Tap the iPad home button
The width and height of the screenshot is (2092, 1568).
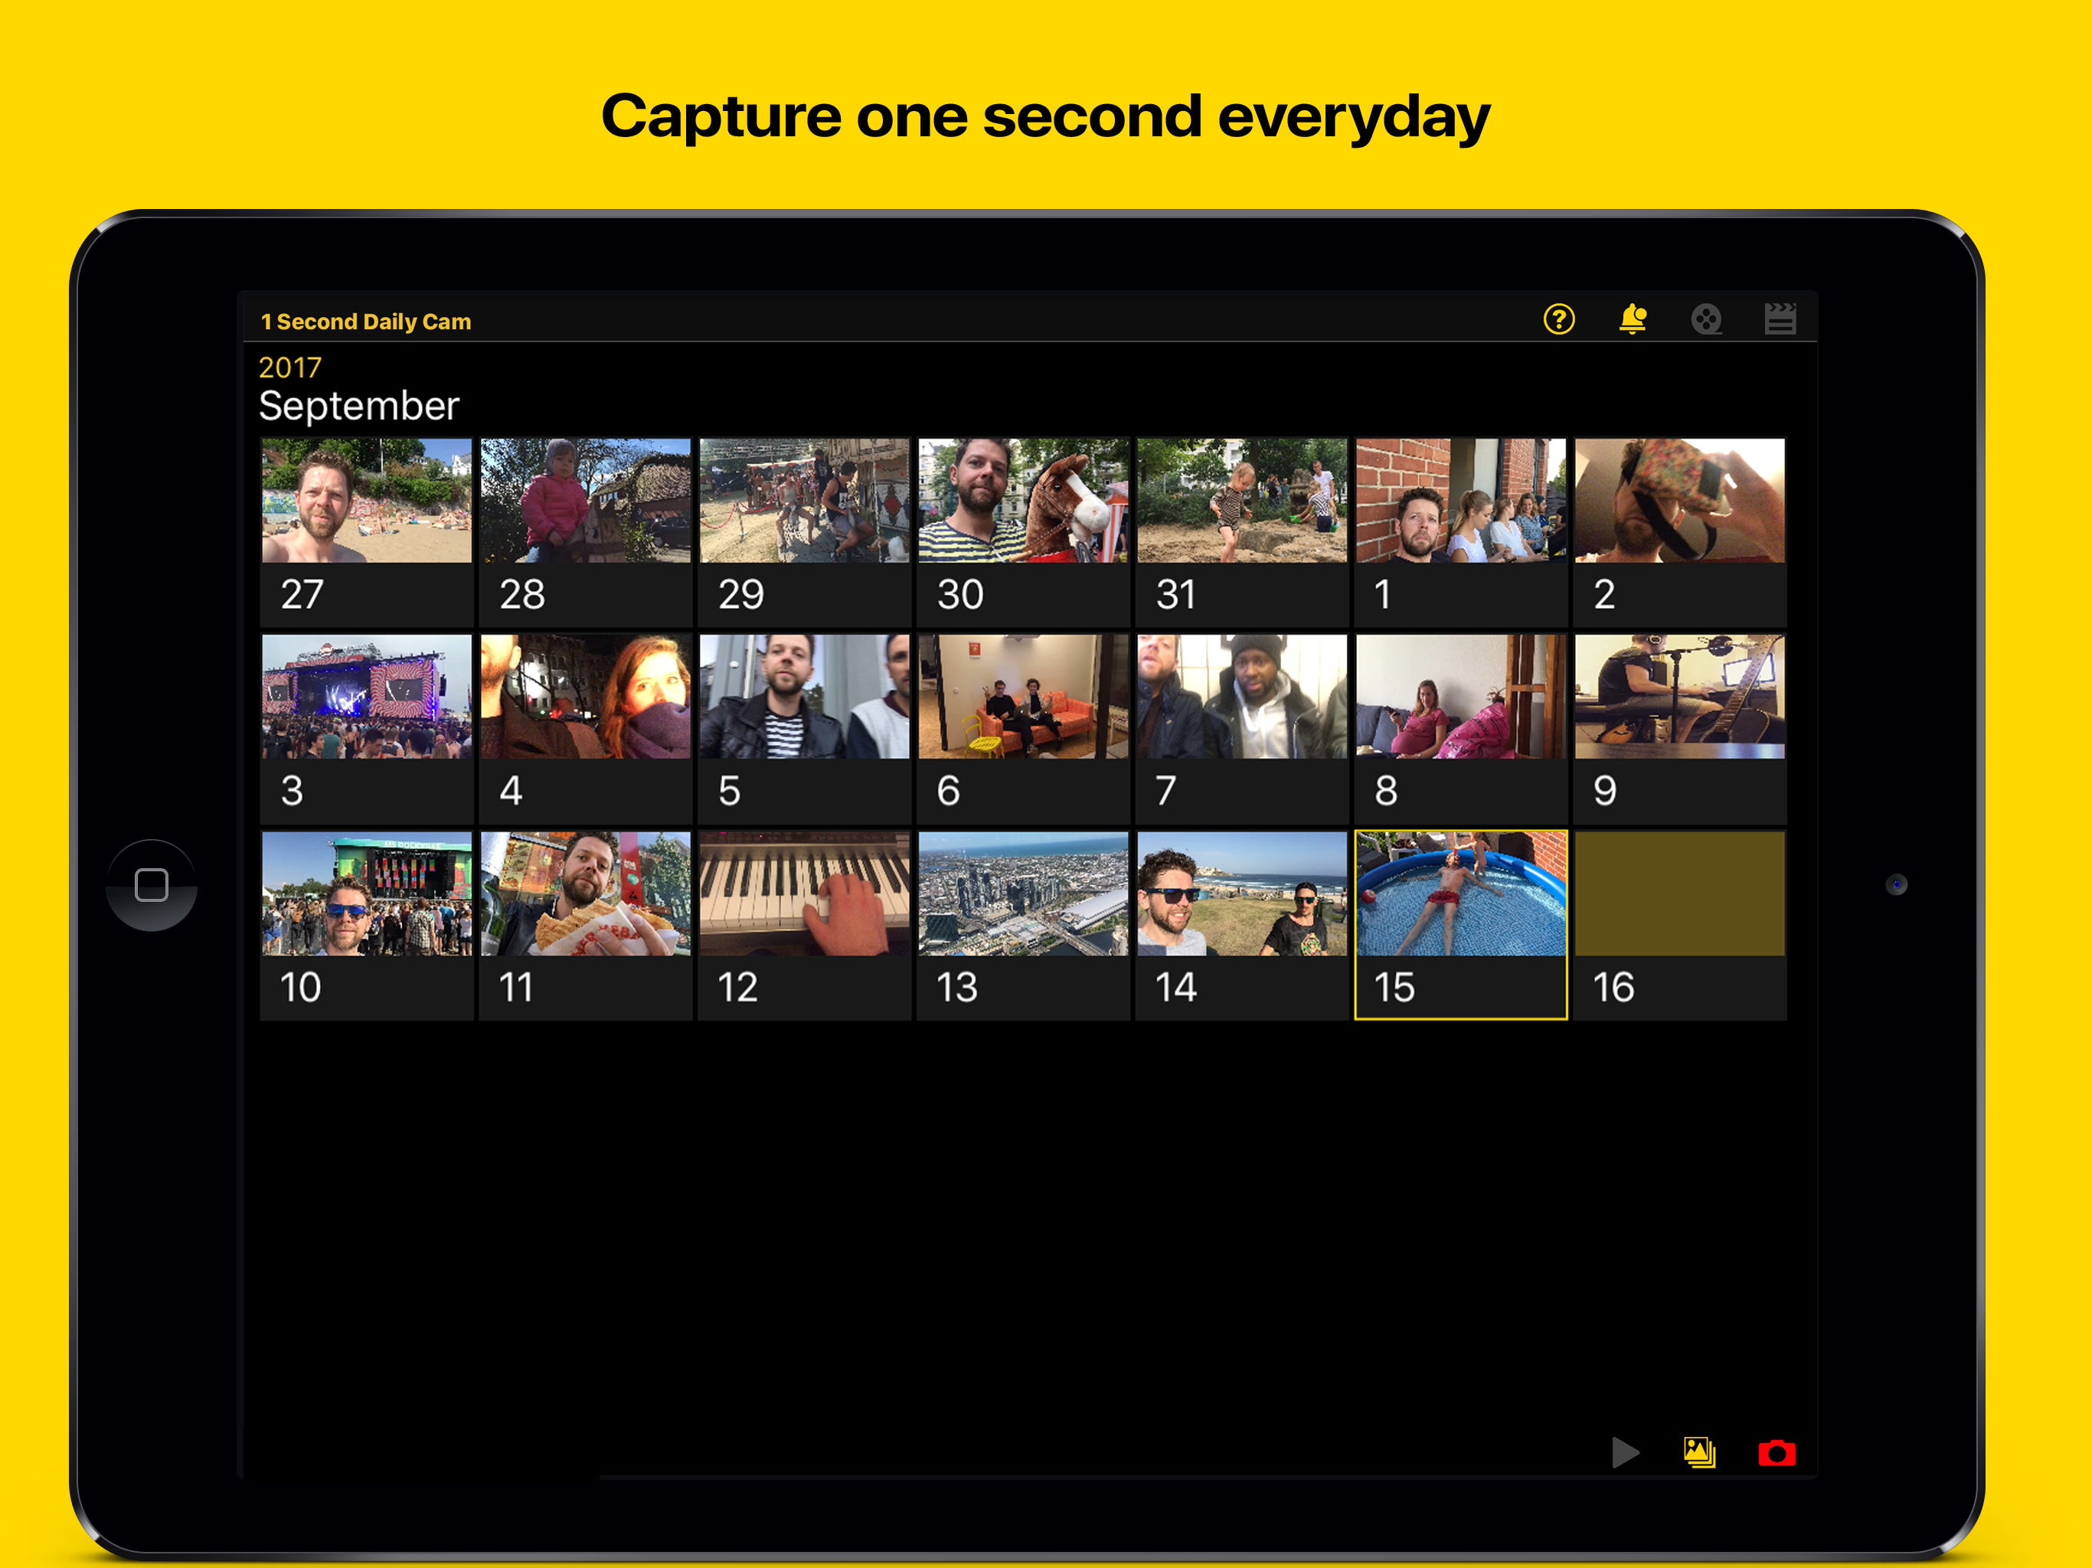coord(152,885)
